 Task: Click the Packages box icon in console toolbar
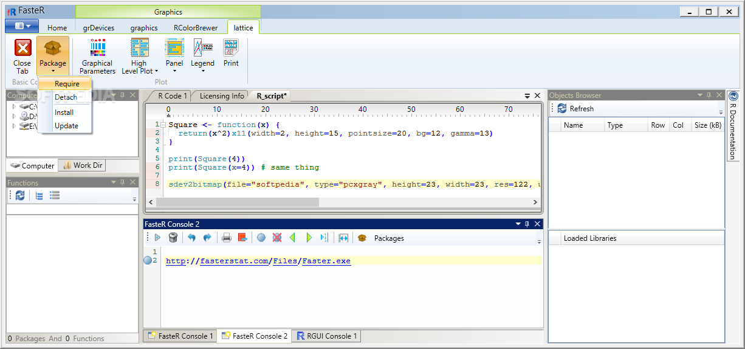362,238
